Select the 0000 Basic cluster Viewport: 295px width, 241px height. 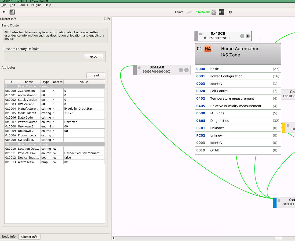238,69
